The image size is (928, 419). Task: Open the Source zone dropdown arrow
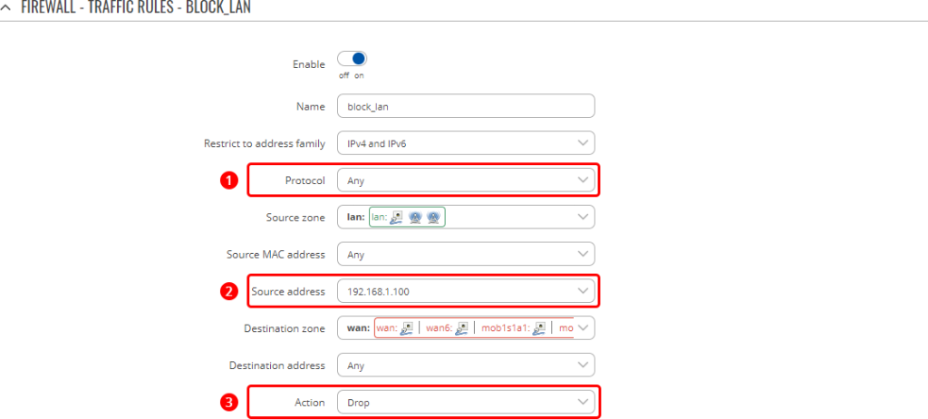[583, 218]
